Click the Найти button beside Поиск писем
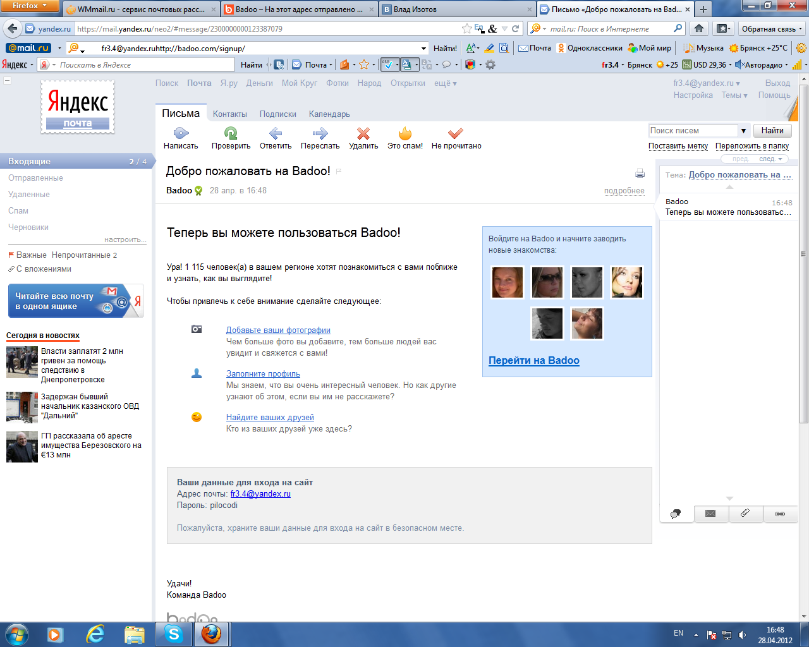Screen dimensions: 809x647 pyautogui.click(x=772, y=131)
